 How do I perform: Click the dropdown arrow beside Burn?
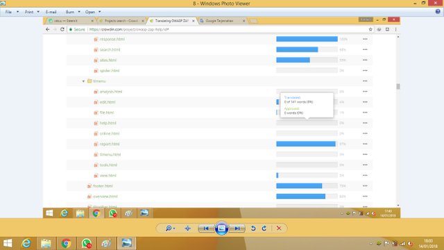pyautogui.click(x=79, y=12)
